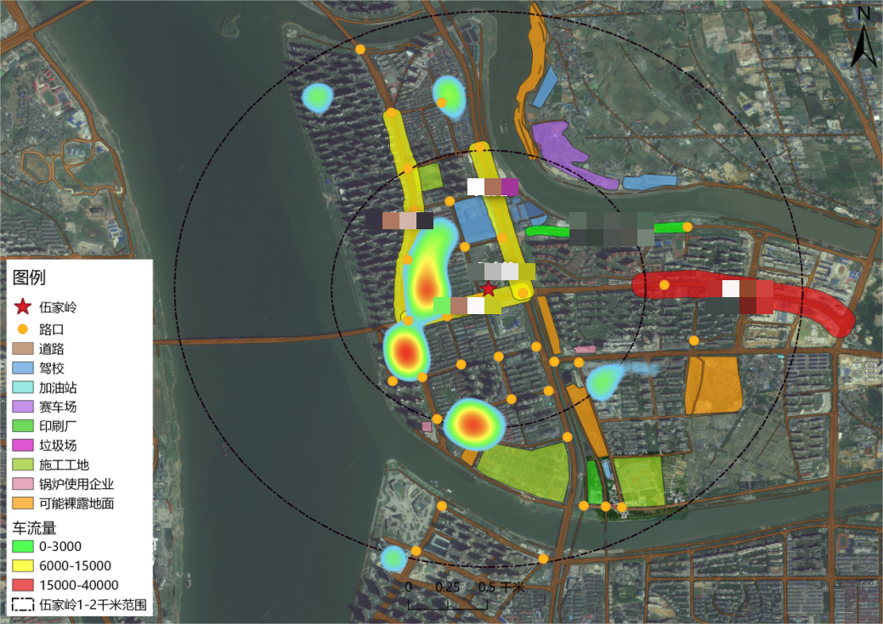The image size is (883, 624).
Task: Click the 锅炉使用企业 pink legend swatch
Action: [23, 484]
